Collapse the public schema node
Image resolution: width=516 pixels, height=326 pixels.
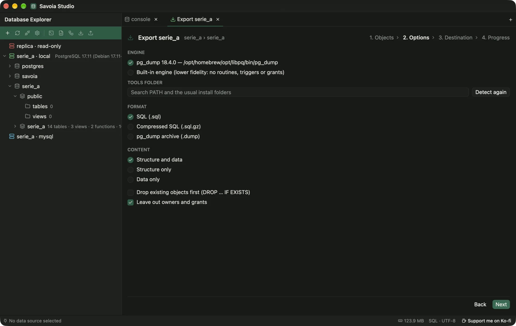tap(15, 96)
